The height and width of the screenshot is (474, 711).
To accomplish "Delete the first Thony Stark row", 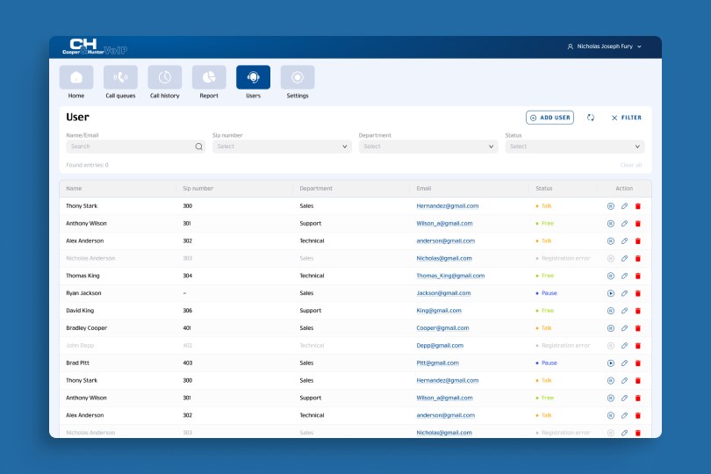I will [x=638, y=206].
